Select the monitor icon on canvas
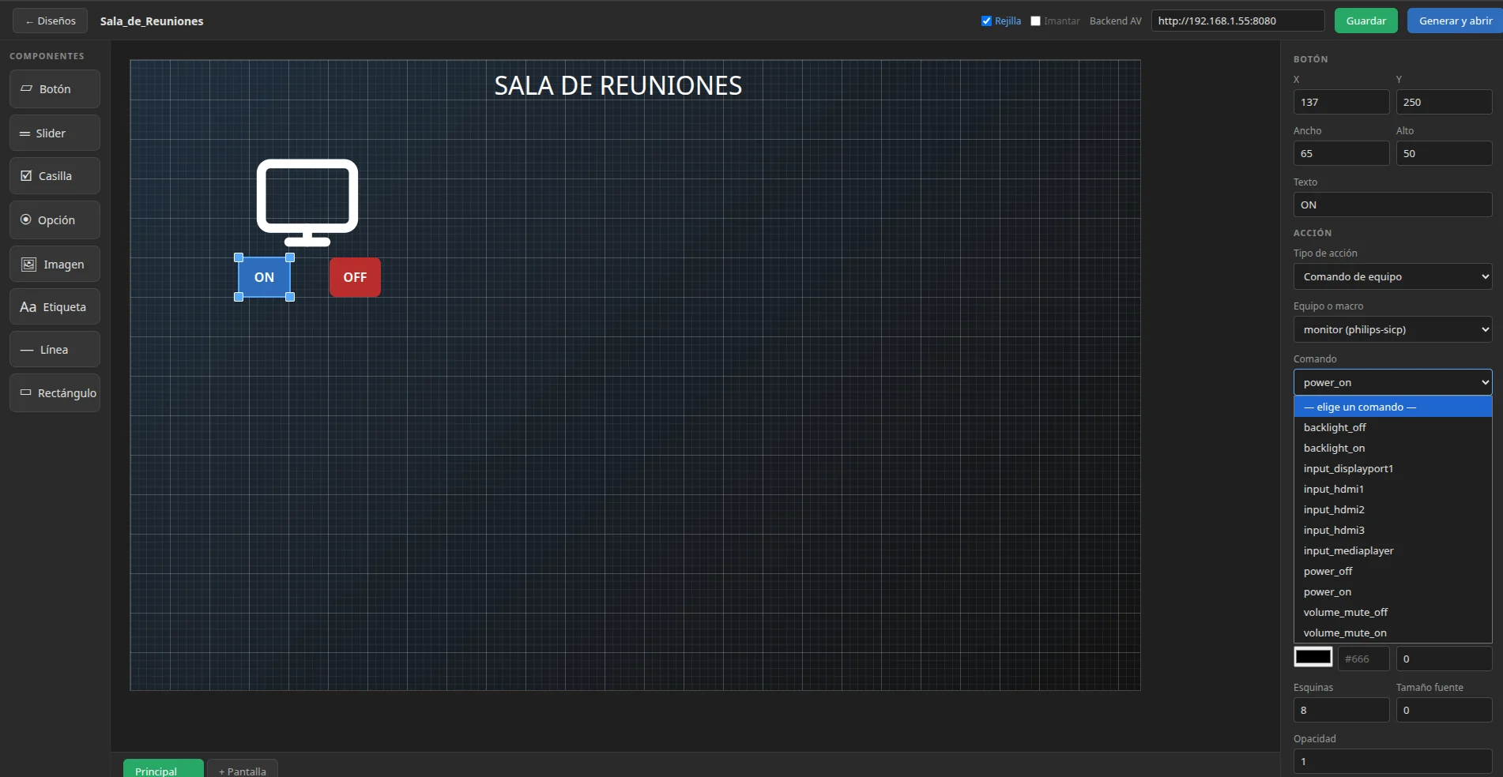This screenshot has height=777, width=1503. (307, 203)
